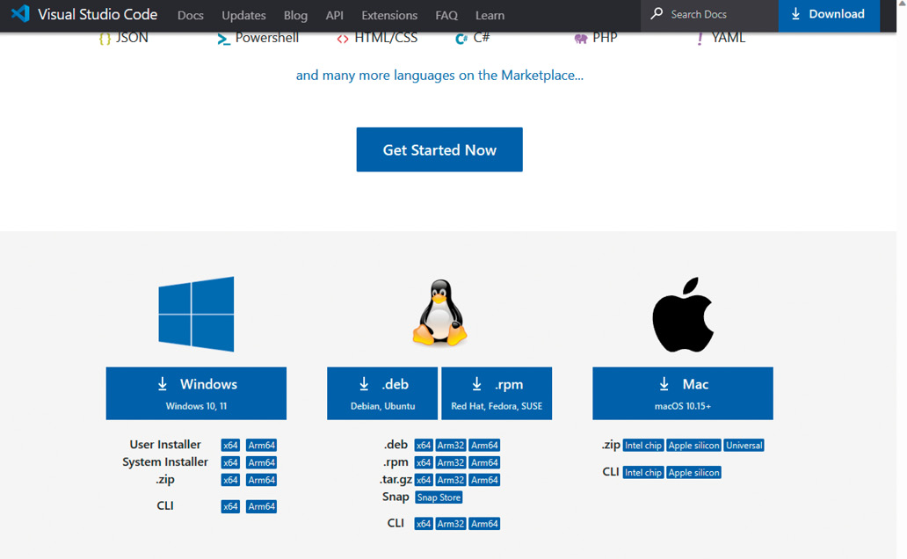Screen dimensions: 907x559
Task: Click the JSON braces icon
Action: (105, 39)
